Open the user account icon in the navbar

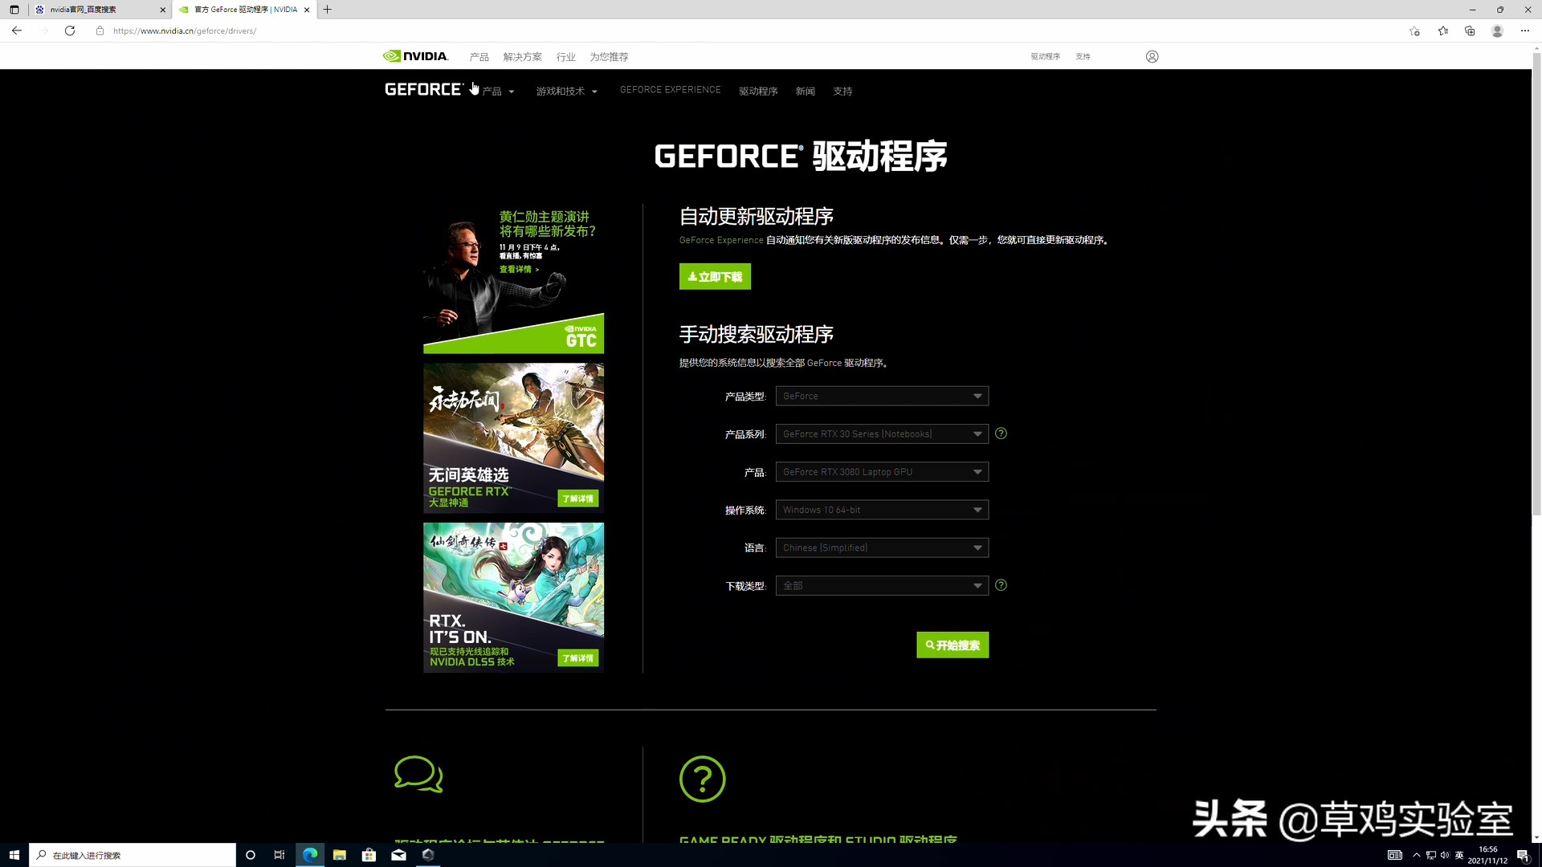[1152, 56]
